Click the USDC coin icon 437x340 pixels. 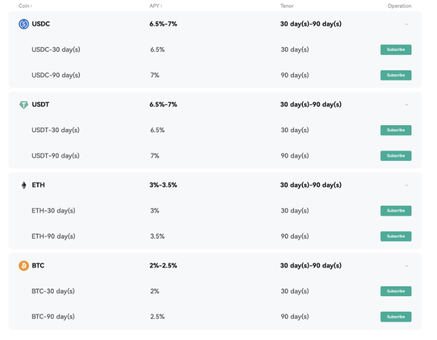click(24, 24)
